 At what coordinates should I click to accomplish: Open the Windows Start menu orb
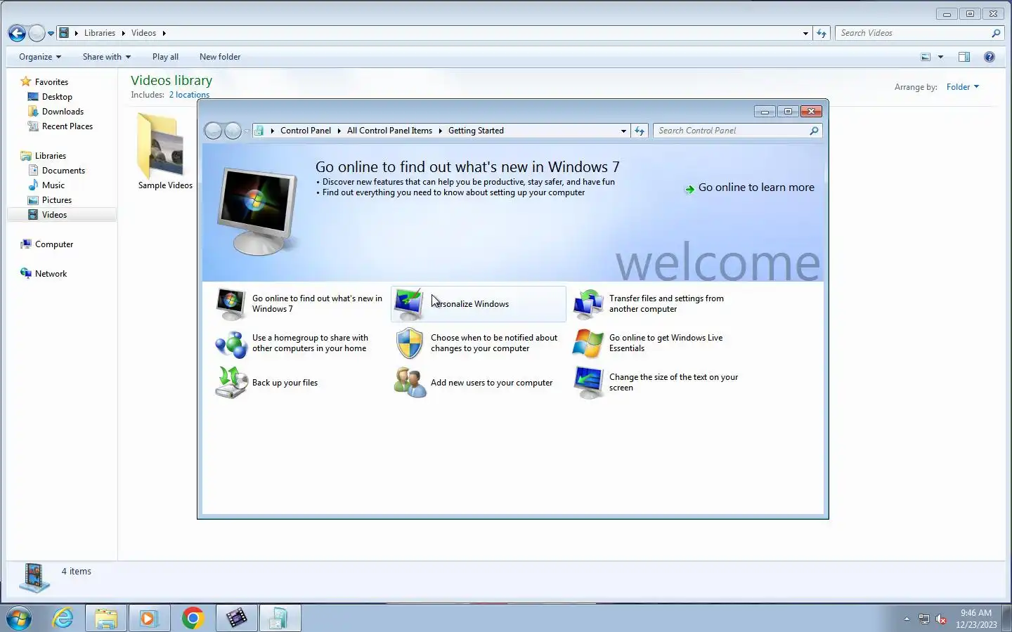pyautogui.click(x=19, y=618)
